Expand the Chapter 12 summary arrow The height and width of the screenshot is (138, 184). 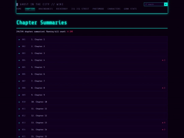[x=19, y=116]
